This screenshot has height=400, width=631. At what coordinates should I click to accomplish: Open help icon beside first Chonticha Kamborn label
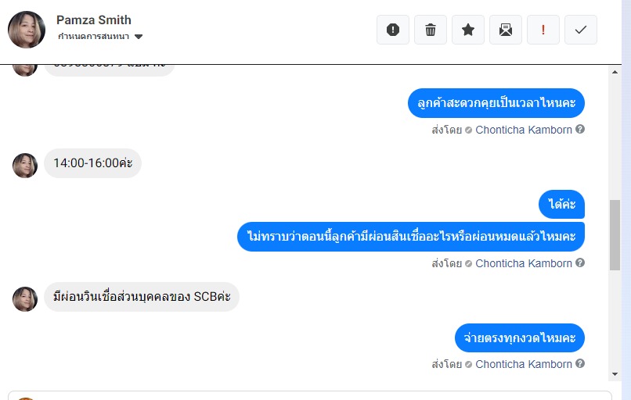coord(580,130)
